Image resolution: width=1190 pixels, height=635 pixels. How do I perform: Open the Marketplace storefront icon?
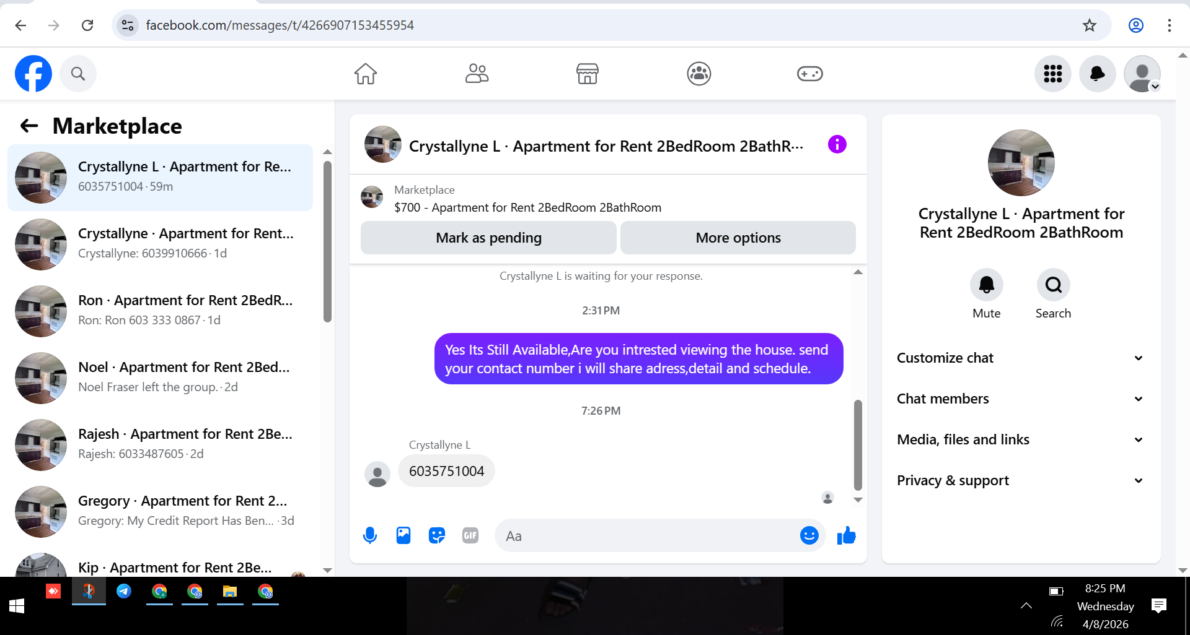click(588, 74)
